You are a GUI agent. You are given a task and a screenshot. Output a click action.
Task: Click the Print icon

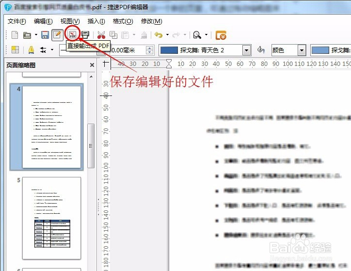pyautogui.click(x=85, y=35)
